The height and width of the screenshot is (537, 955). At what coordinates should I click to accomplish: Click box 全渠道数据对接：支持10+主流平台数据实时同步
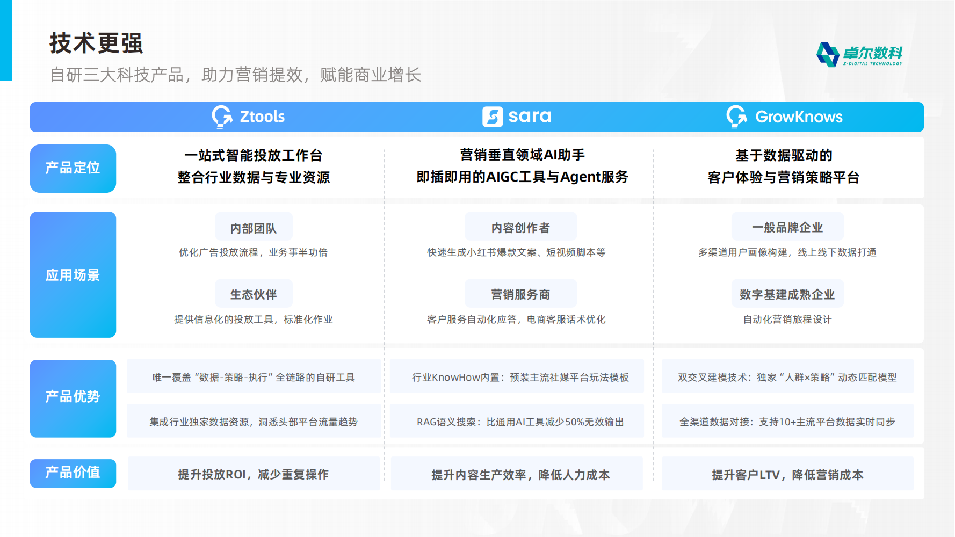click(x=787, y=421)
